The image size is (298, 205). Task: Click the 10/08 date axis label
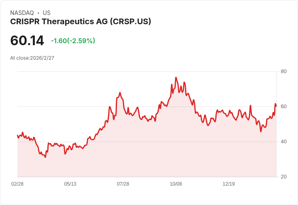(x=176, y=184)
